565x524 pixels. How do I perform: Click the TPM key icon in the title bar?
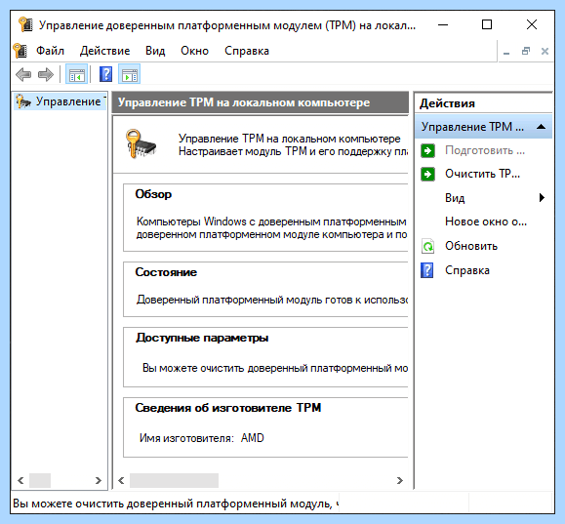[x=25, y=24]
